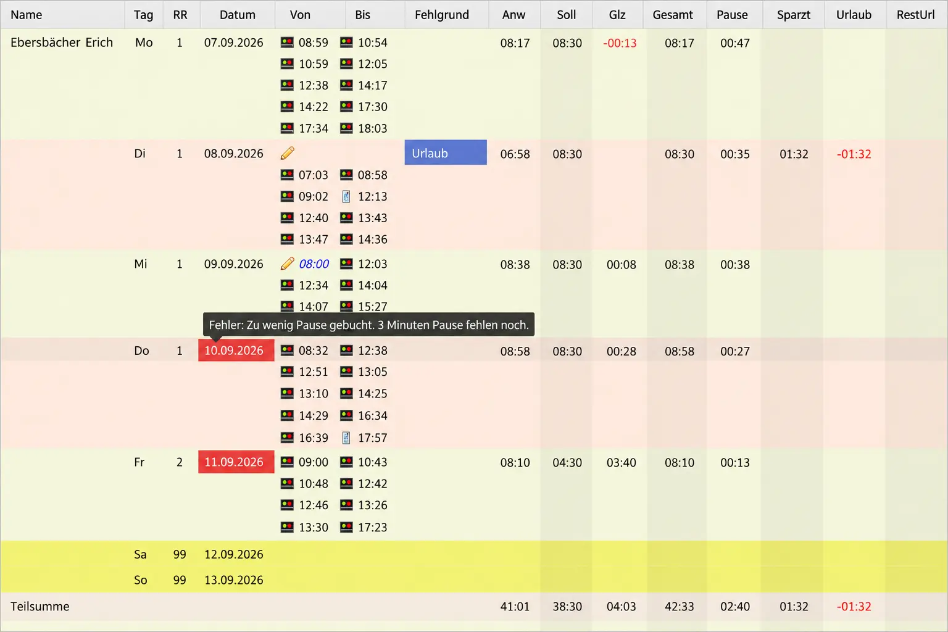Click the terminal icon next to 14:36
Image resolution: width=948 pixels, height=632 pixels.
[x=346, y=239]
